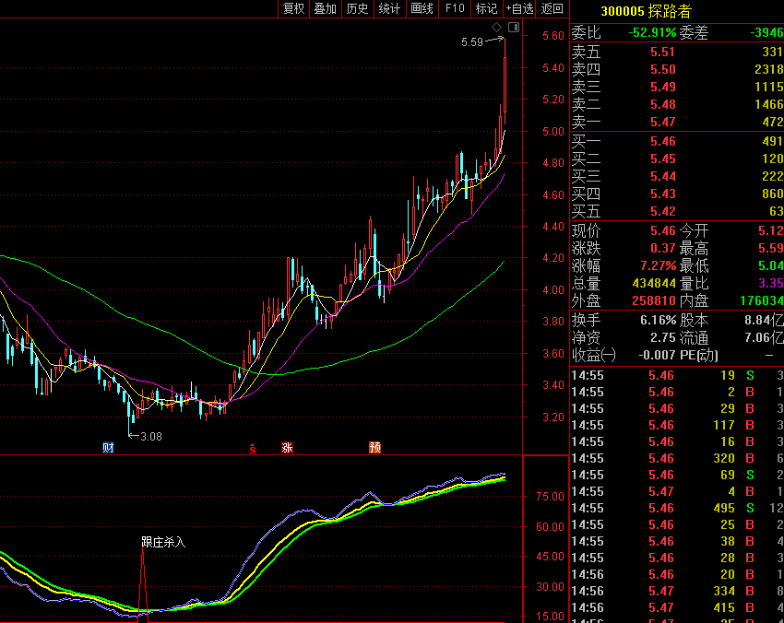The width and height of the screenshot is (784, 623).
Task: Click 量比 value 3.35
Action: tap(771, 283)
